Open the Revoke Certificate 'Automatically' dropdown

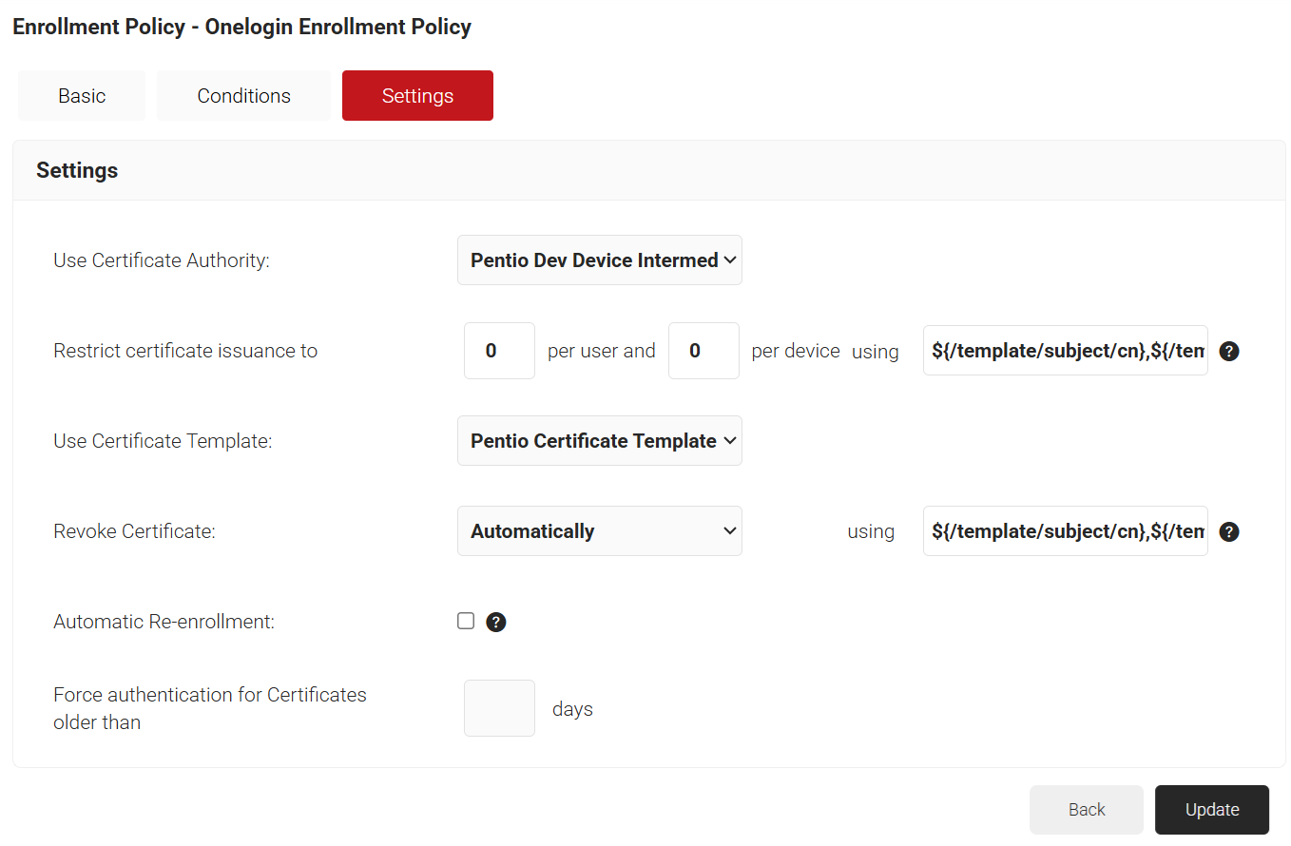pos(599,531)
